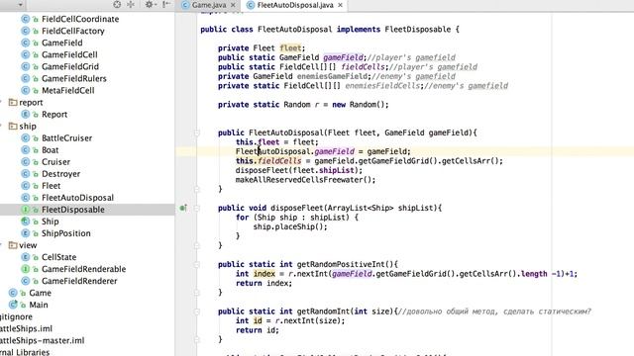Select the report package folder
This screenshot has height=356, width=634.
click(x=31, y=103)
